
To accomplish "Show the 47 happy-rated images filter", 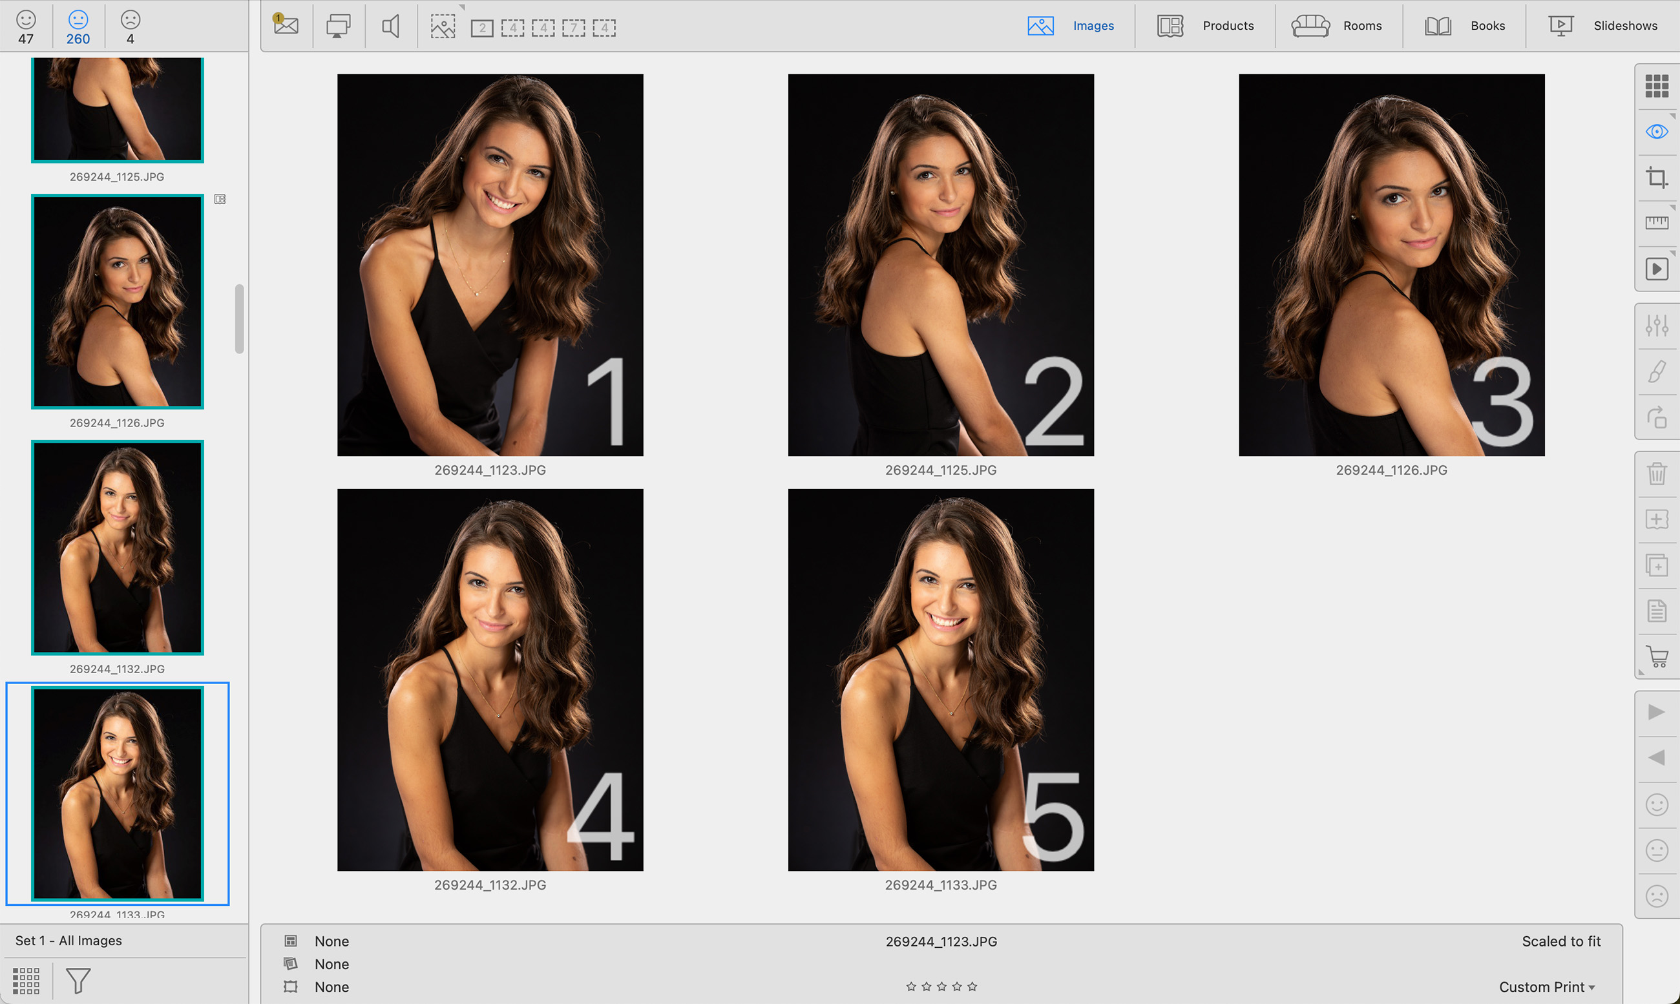I will (26, 26).
